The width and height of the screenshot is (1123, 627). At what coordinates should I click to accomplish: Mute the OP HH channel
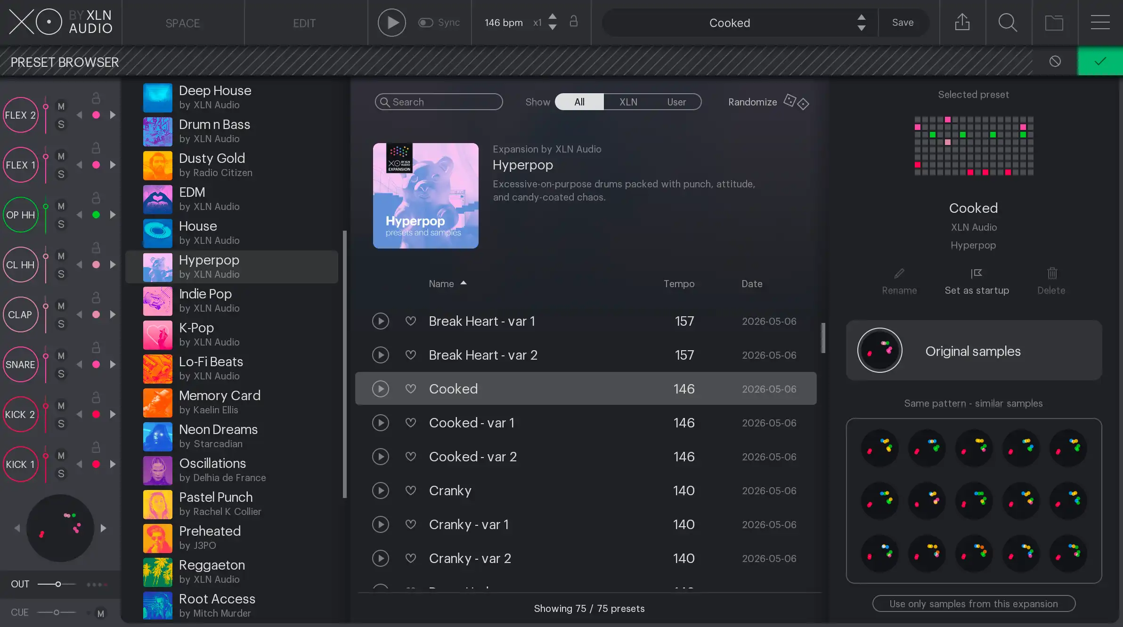coord(61,206)
